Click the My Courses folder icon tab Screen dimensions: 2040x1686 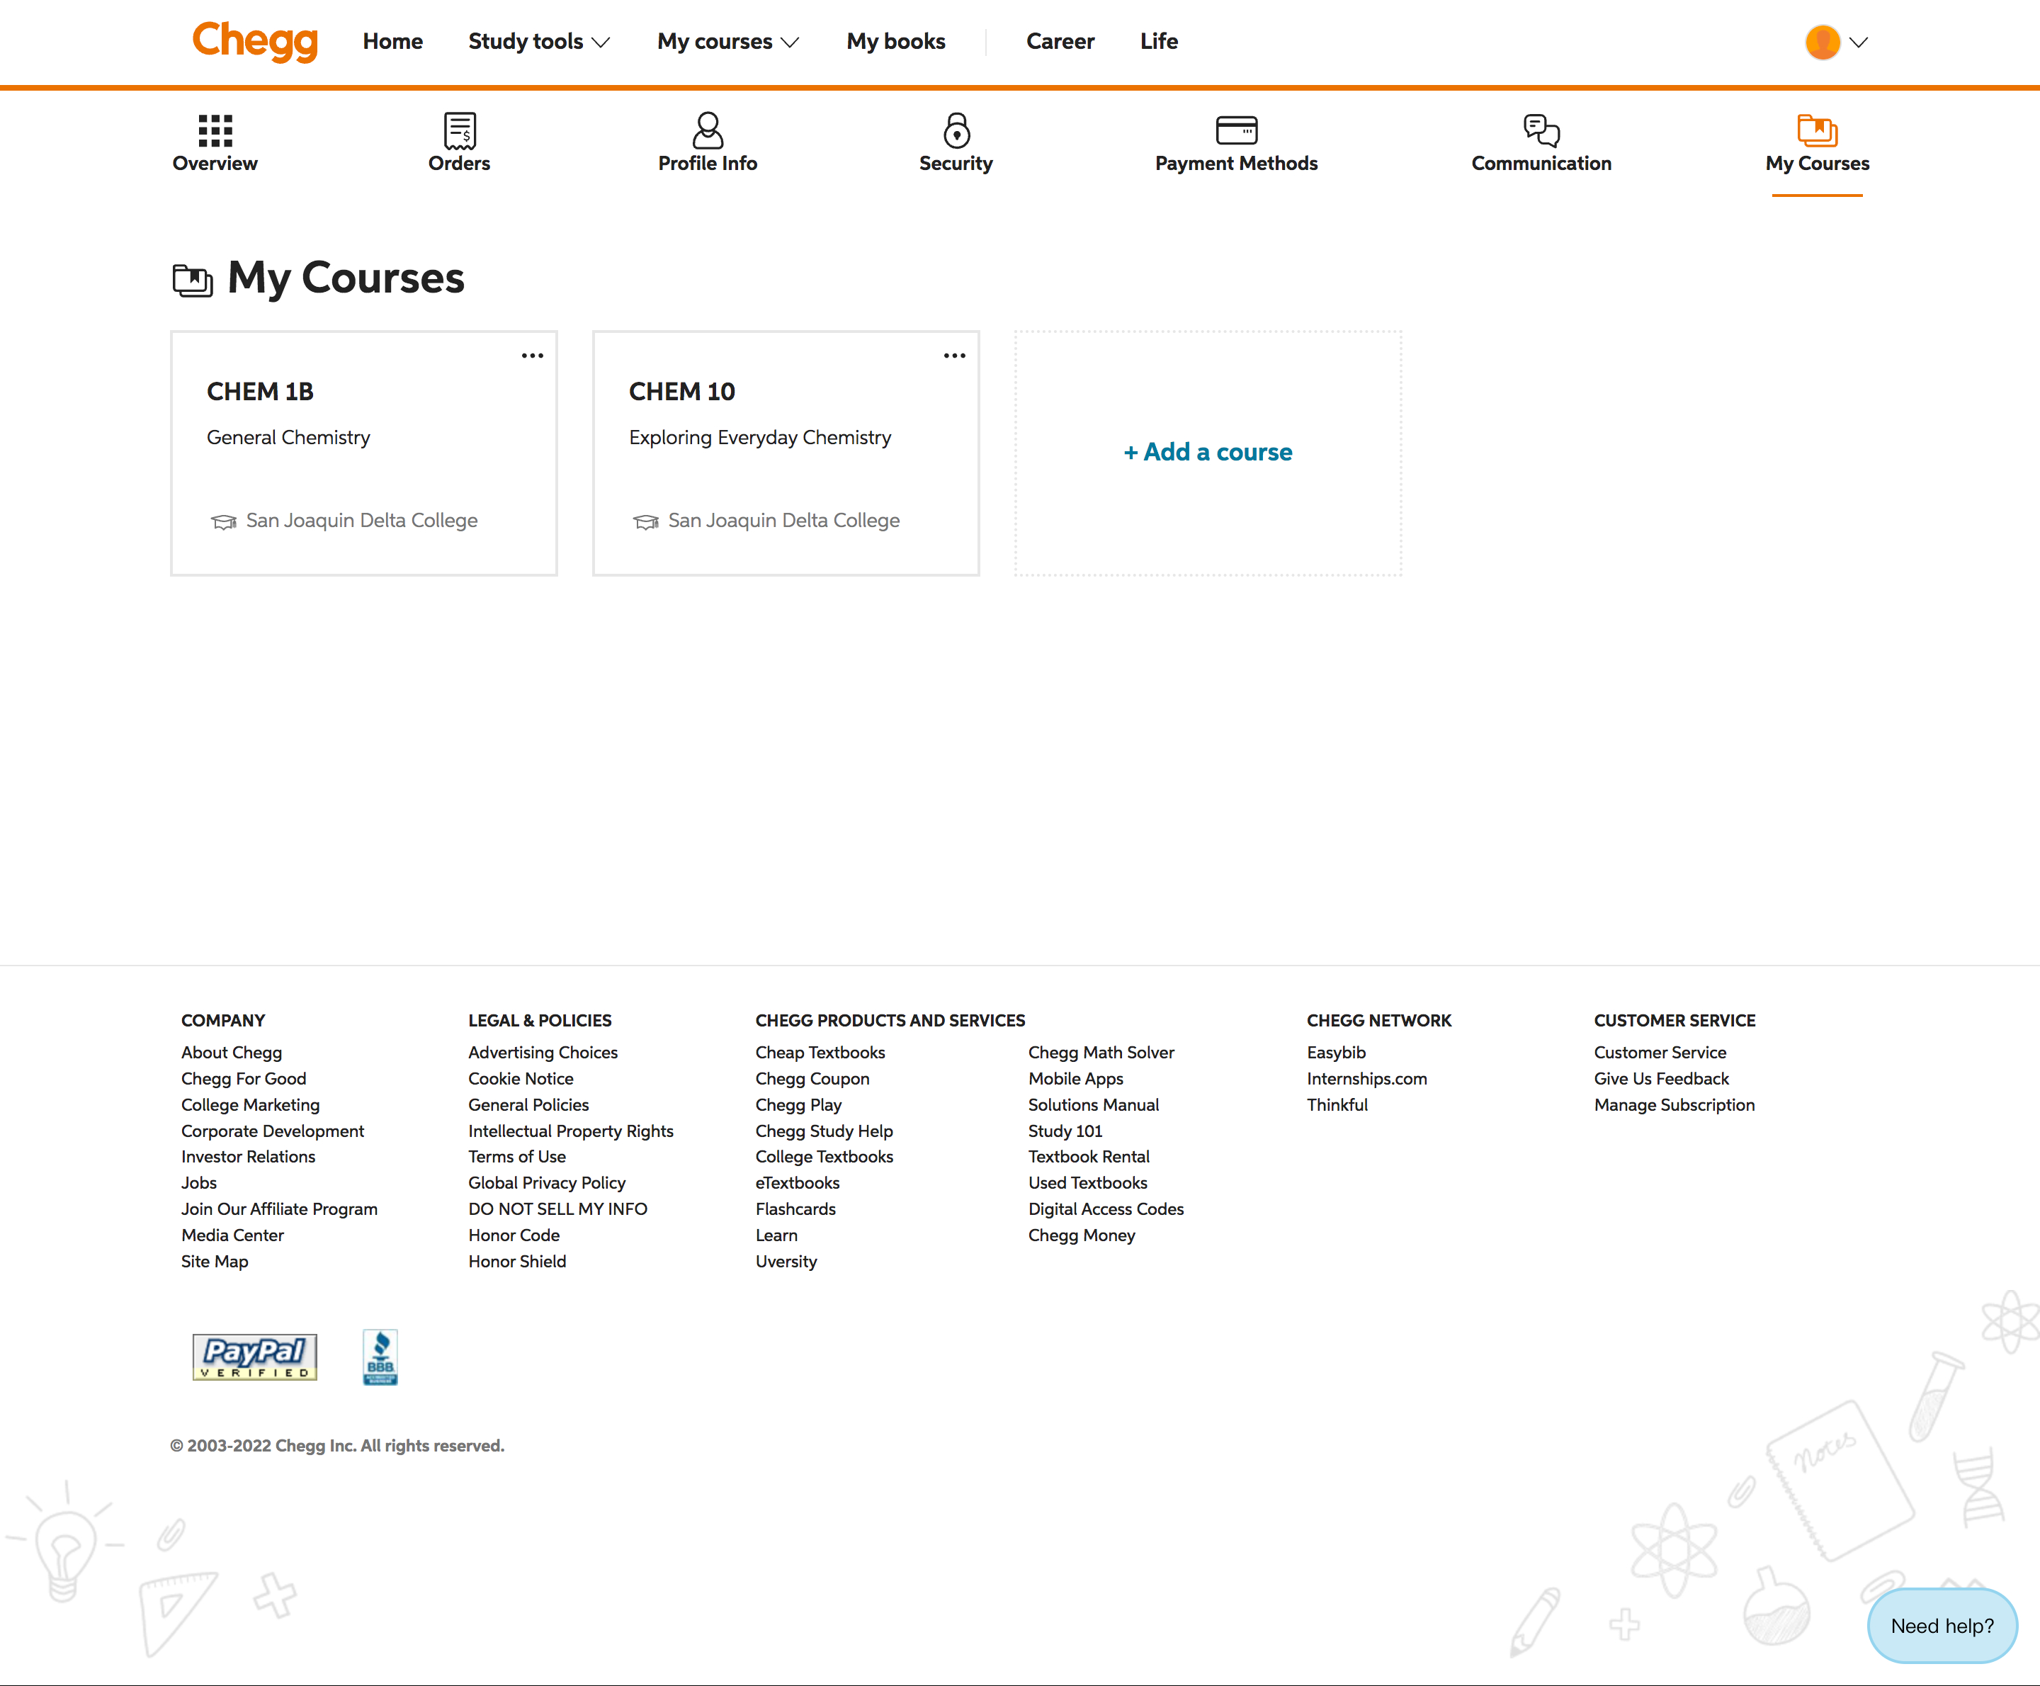(1817, 130)
